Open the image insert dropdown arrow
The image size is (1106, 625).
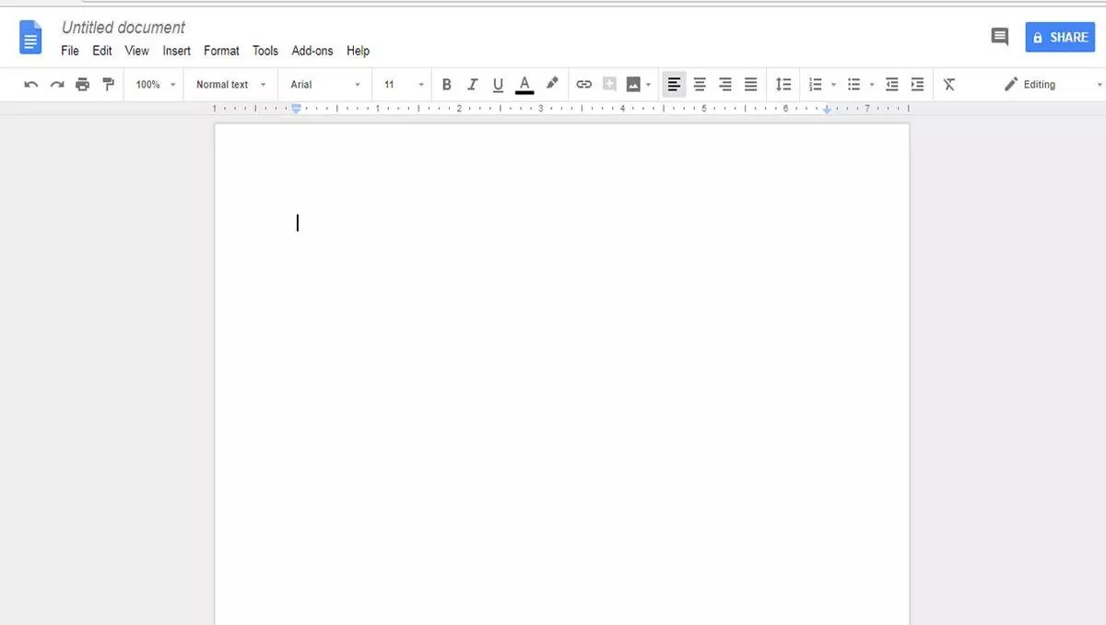point(649,85)
